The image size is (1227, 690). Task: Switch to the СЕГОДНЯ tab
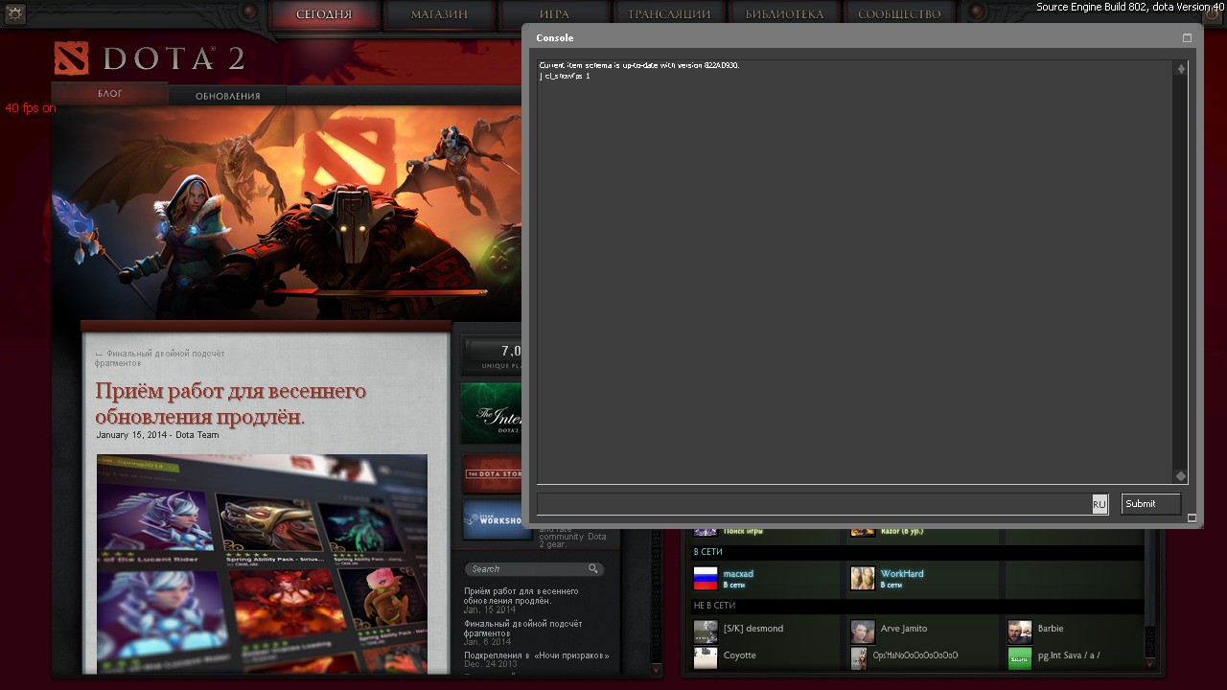click(x=324, y=14)
